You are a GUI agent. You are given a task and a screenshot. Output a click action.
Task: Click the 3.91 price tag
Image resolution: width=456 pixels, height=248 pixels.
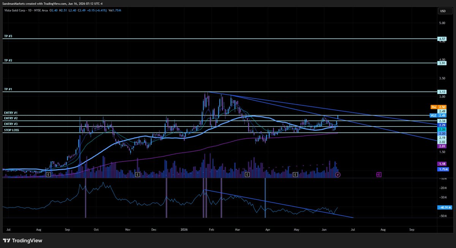[x=442, y=63]
